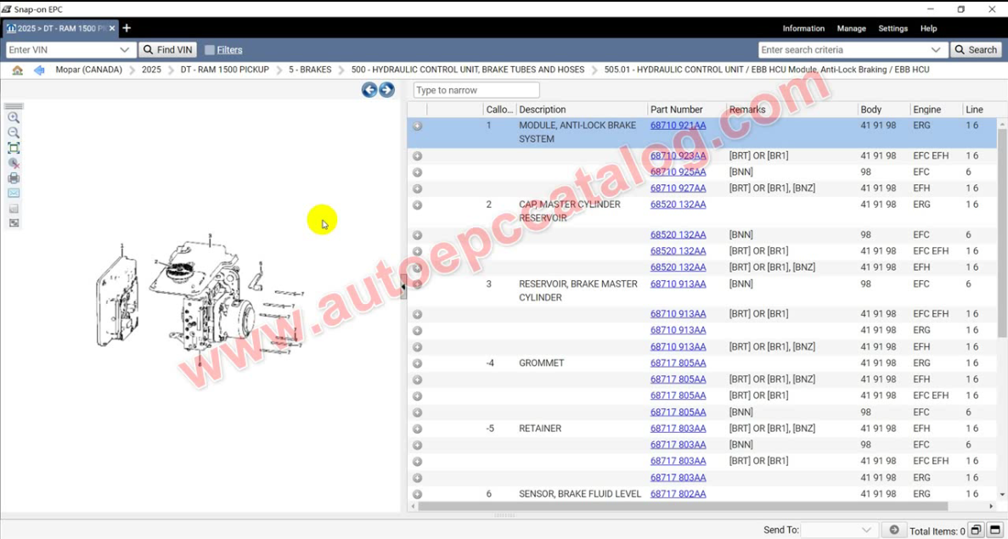Screen dimensions: 1008x539
Task: Open the Enter VIN dropdown arrow
Action: point(125,50)
